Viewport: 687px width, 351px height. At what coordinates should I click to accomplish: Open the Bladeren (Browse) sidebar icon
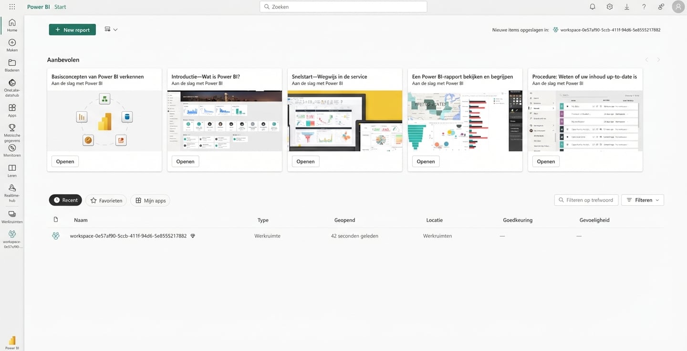(11, 64)
